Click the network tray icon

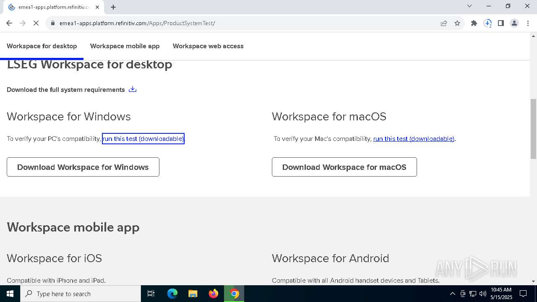click(x=473, y=294)
